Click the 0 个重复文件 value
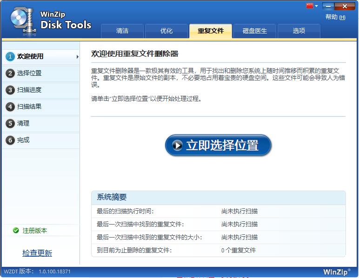The image size is (359, 278). (x=239, y=250)
